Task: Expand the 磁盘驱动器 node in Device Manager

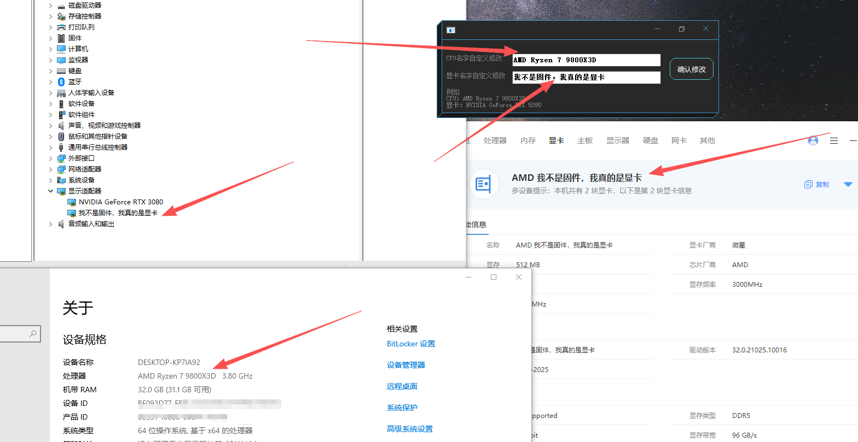Action: [x=51, y=5]
